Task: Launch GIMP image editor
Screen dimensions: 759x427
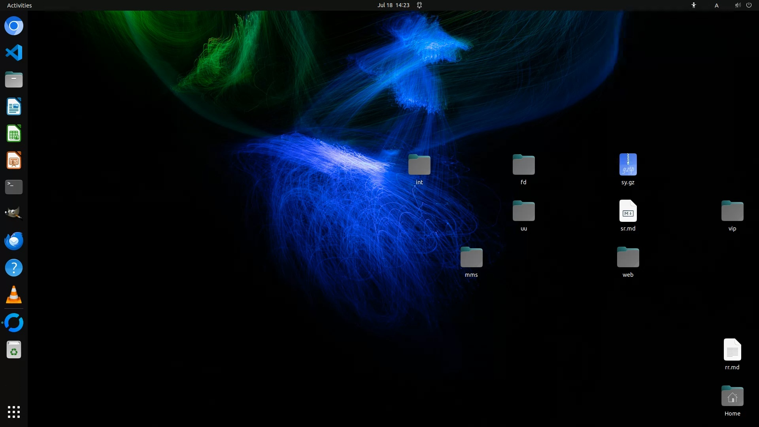Action: coord(14,213)
